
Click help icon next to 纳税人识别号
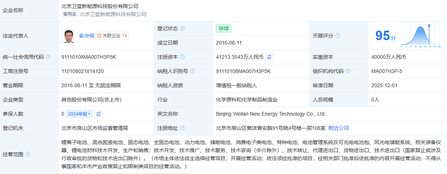(192, 71)
